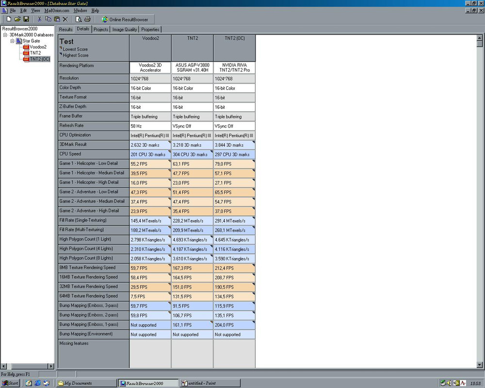Viewport: 485px width, 388px height.
Task: Click the ASUS AGP-V3800 rendering platform cell
Action: 193,68
